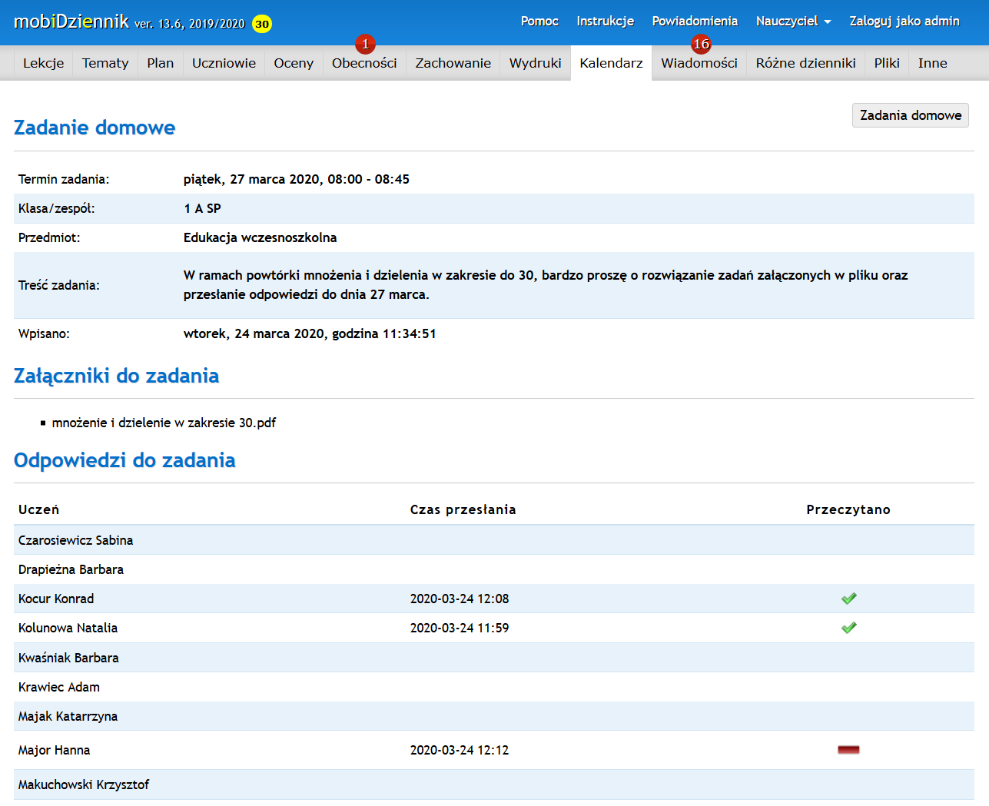
Task: Click submission time 2020-03-24 12:08
Action: click(x=460, y=599)
